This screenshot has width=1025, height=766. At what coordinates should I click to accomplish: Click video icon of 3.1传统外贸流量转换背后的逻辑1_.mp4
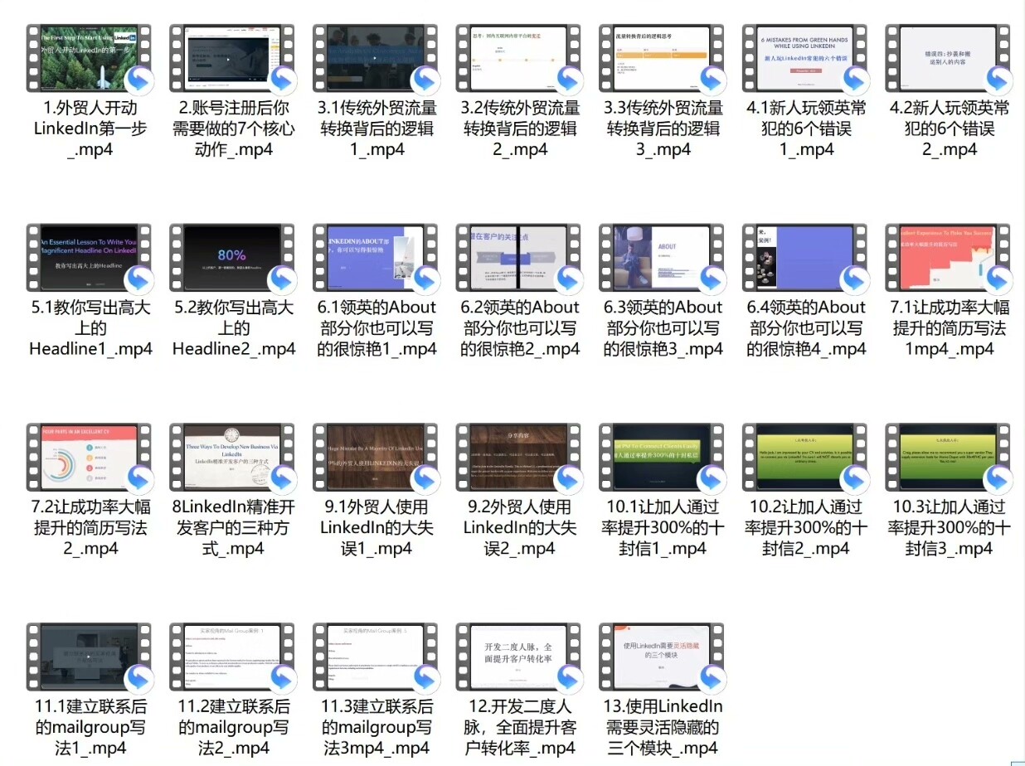pos(376,57)
